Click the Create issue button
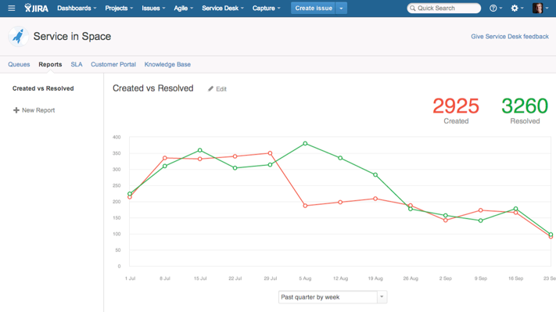 click(314, 8)
